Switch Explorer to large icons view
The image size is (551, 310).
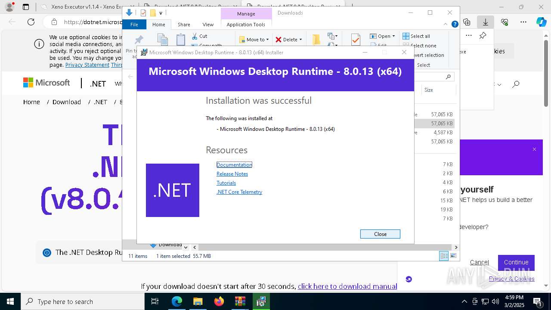click(x=453, y=256)
